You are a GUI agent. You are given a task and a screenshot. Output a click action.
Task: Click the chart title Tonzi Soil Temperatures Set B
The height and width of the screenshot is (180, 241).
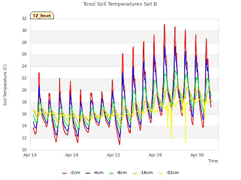[120, 4]
